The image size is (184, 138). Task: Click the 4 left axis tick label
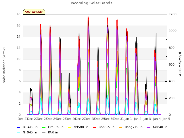20,93
